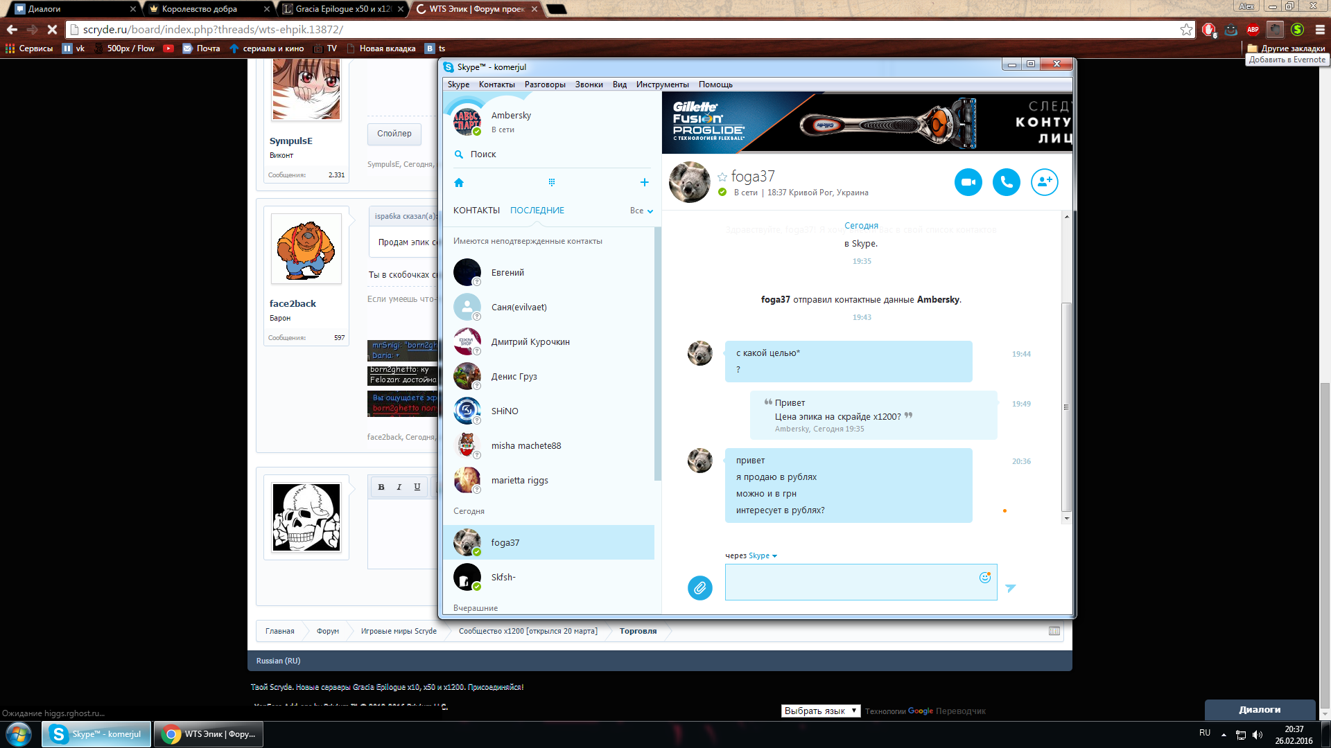This screenshot has width=1331, height=748.
Task: Switch to the "КОНТАКТЫ" tab
Action: 476,211
